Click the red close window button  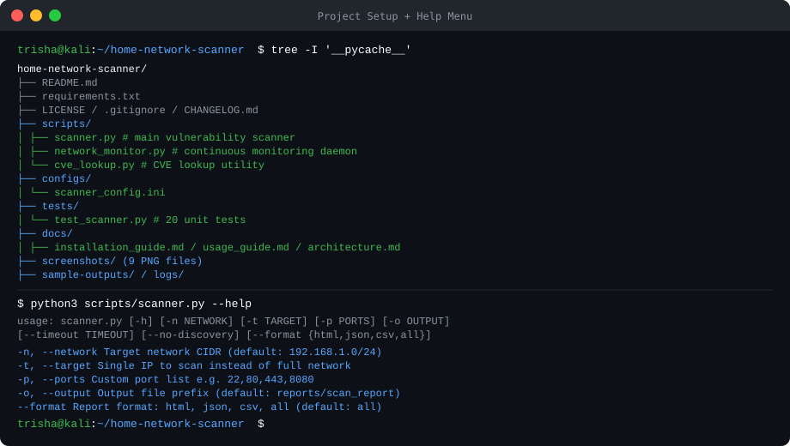pos(17,15)
